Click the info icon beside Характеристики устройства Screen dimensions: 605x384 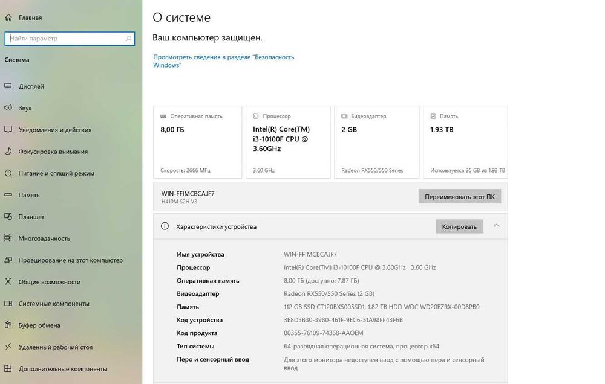pyautogui.click(x=165, y=226)
